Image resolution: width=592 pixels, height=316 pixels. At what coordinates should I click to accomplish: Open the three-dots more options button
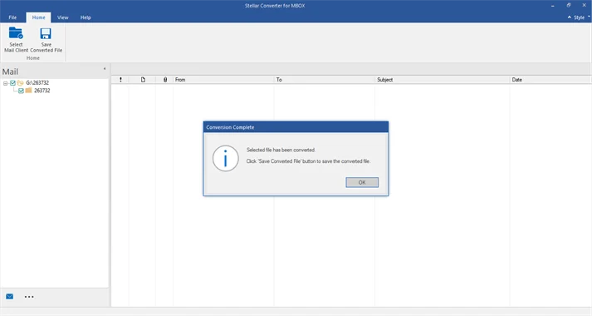click(x=29, y=297)
